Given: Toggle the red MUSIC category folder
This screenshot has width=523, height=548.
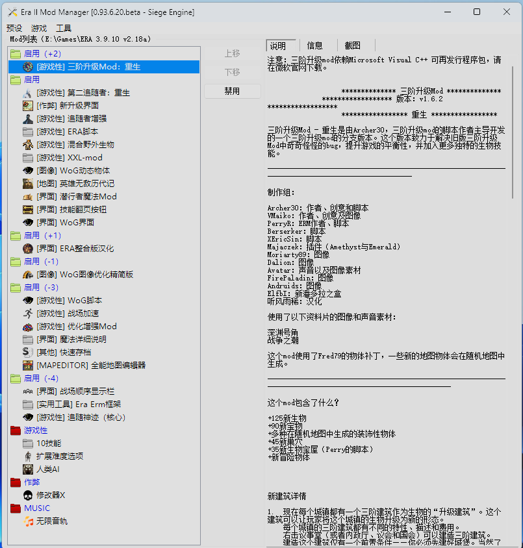Looking at the screenshot, I should click(16, 508).
